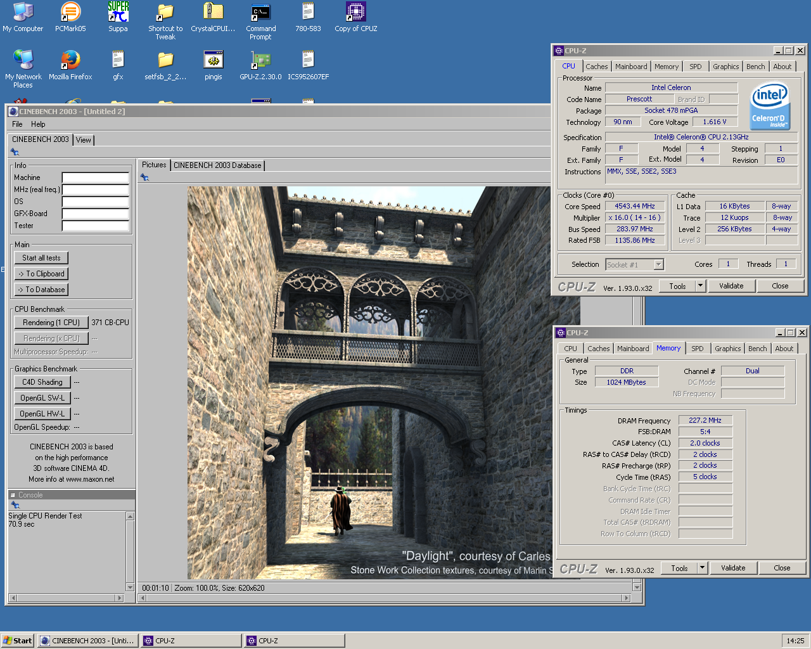Open Caches tab in upper CPU-Z
Viewport: 811px width, 649px height.
point(596,67)
